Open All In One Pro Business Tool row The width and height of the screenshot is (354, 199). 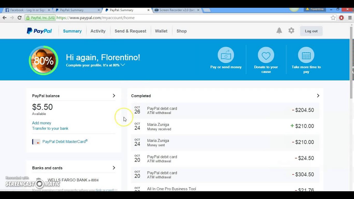pyautogui.click(x=225, y=187)
